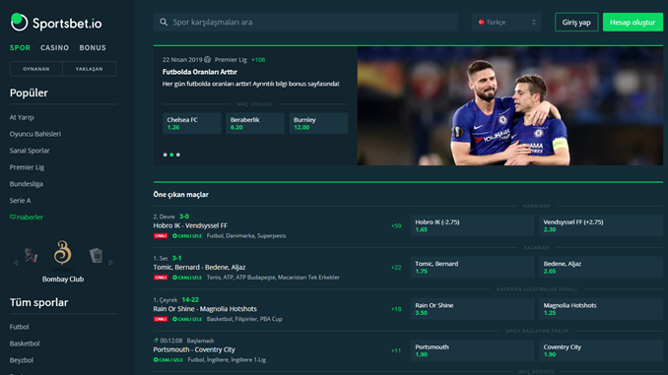Image resolution: width=668 pixels, height=375 pixels.
Task: Expand +59 more markets for Hobro IK
Action: (x=396, y=226)
